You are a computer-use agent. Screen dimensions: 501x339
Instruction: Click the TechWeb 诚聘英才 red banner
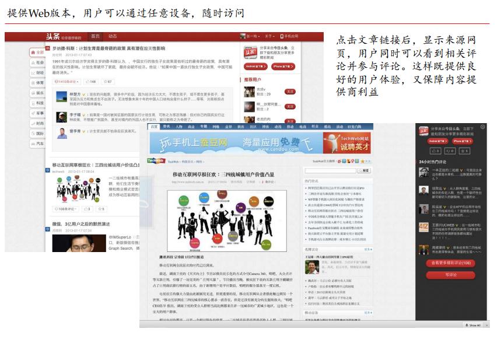point(347,143)
